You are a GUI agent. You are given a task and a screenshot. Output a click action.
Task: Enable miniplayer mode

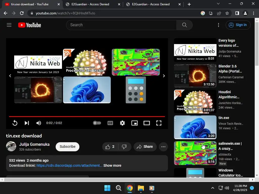[x=135, y=123]
